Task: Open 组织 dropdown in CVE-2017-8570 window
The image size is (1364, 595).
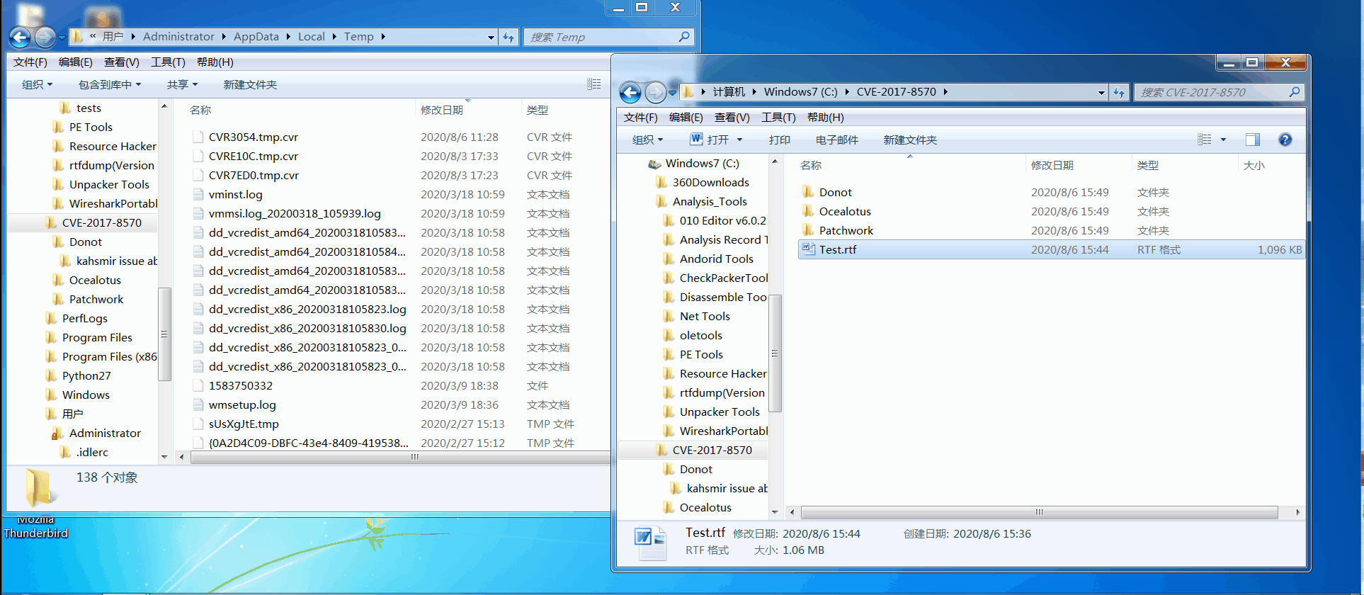Action: 647,140
